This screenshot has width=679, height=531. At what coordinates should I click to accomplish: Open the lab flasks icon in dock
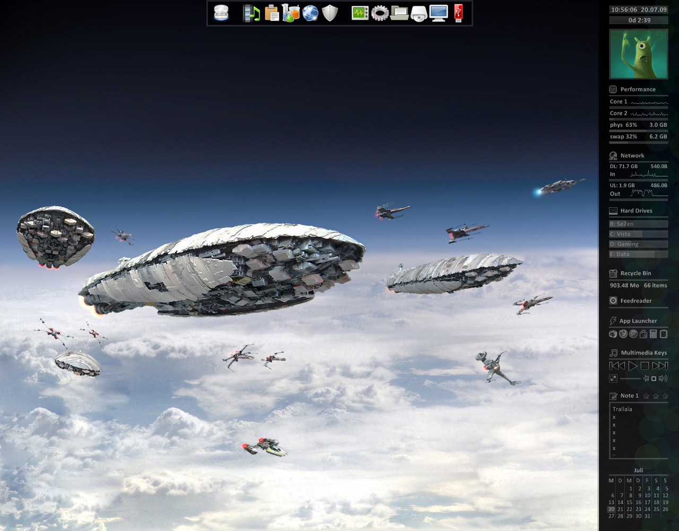(291, 13)
